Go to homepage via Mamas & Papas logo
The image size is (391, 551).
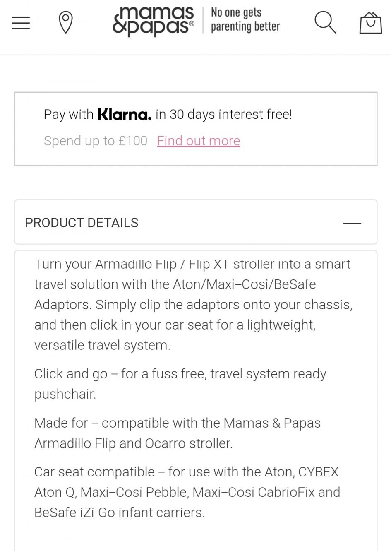[x=154, y=21]
